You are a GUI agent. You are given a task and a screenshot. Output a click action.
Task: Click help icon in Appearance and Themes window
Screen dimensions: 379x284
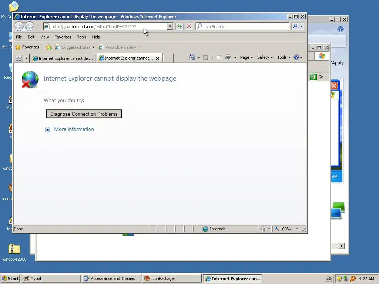(341, 29)
